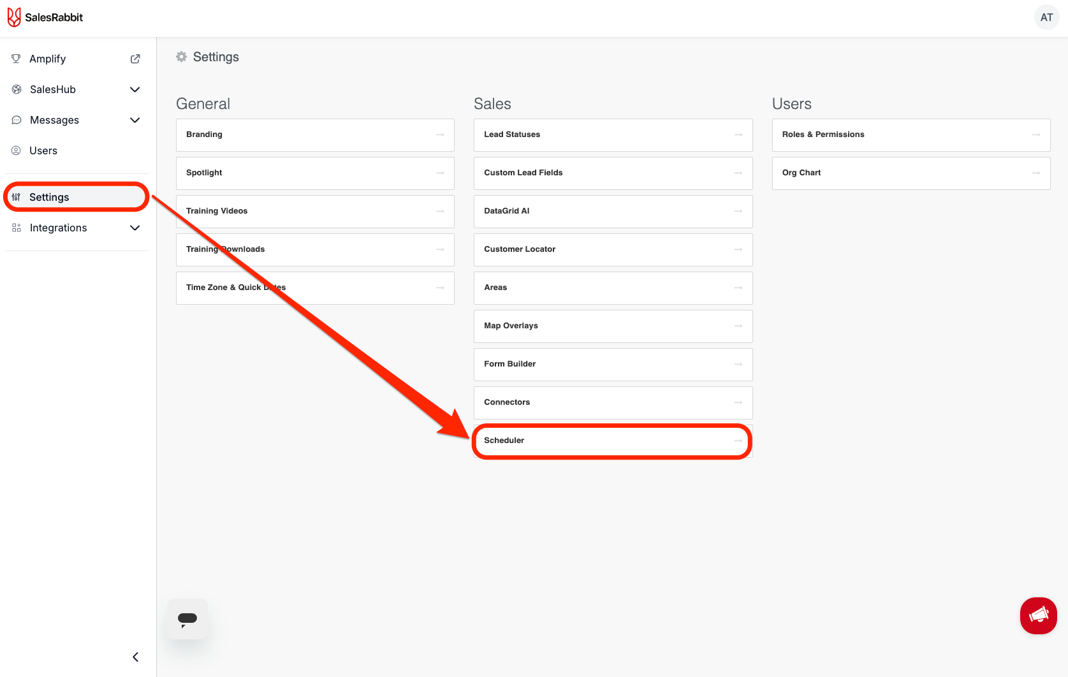Go to Users in the sidebar
This screenshot has width=1068, height=677.
tap(77, 150)
